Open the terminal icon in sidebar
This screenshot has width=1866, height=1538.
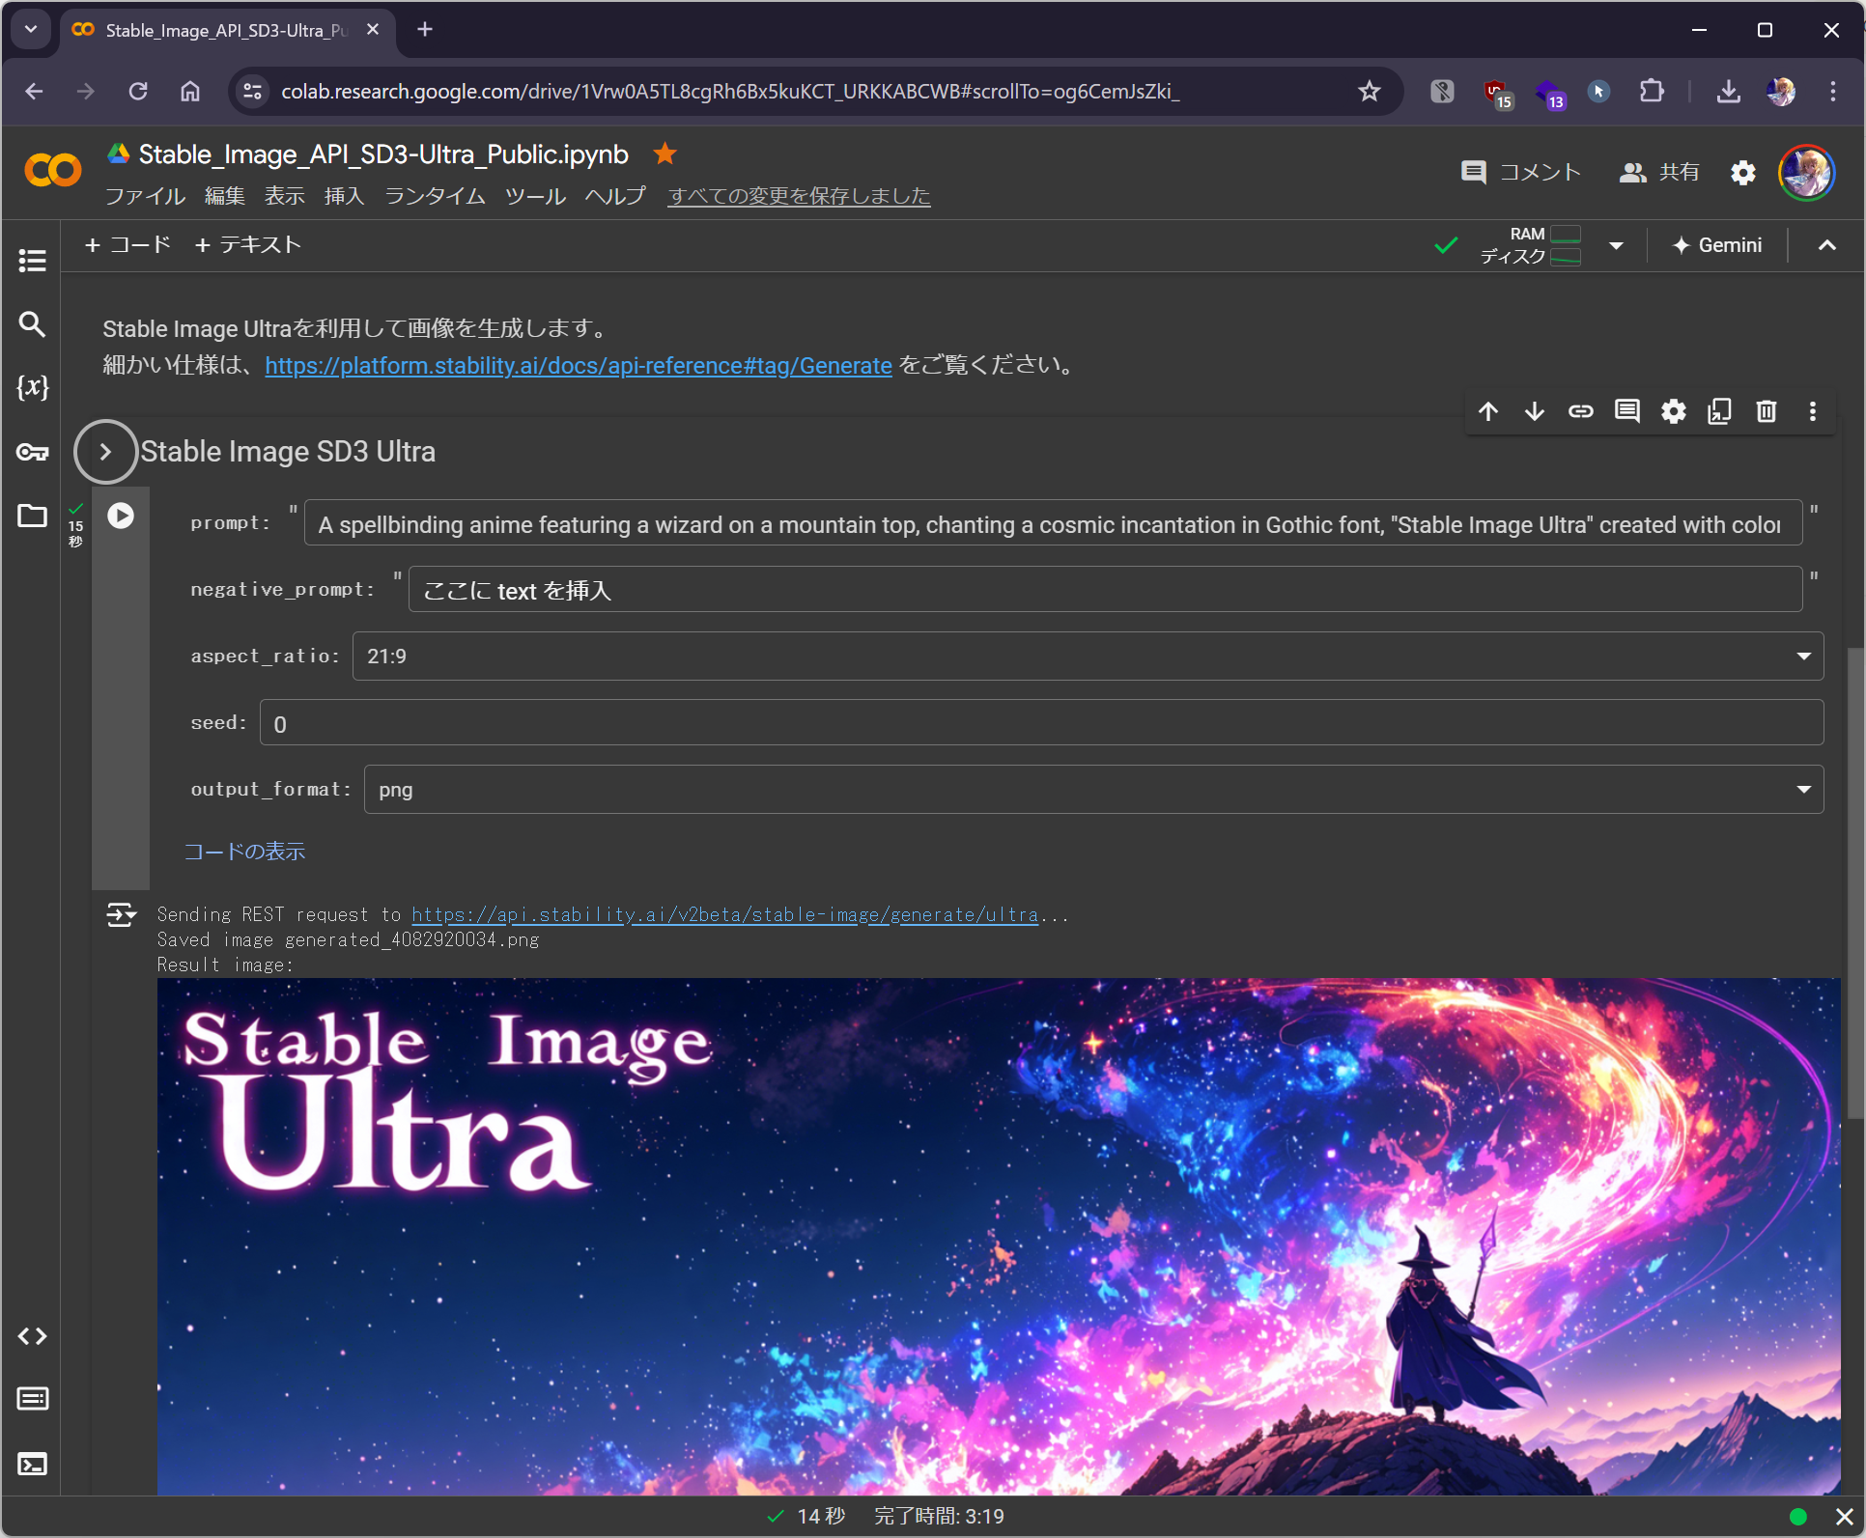32,1465
